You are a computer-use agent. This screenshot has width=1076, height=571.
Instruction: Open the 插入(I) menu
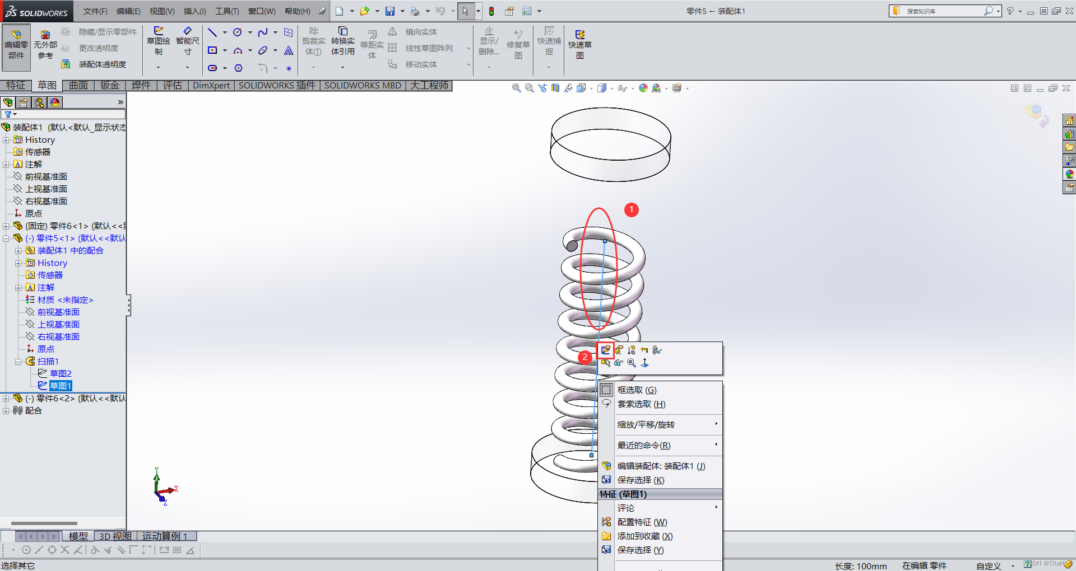pos(195,11)
